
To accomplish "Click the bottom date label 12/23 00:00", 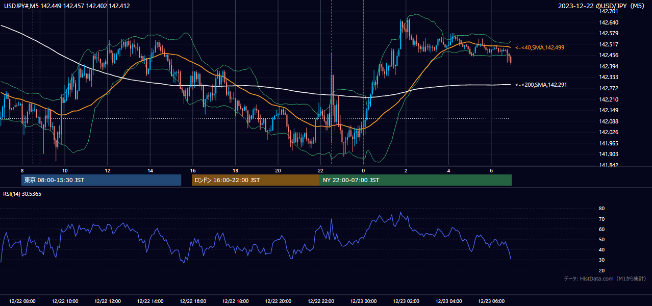I will pos(363,301).
